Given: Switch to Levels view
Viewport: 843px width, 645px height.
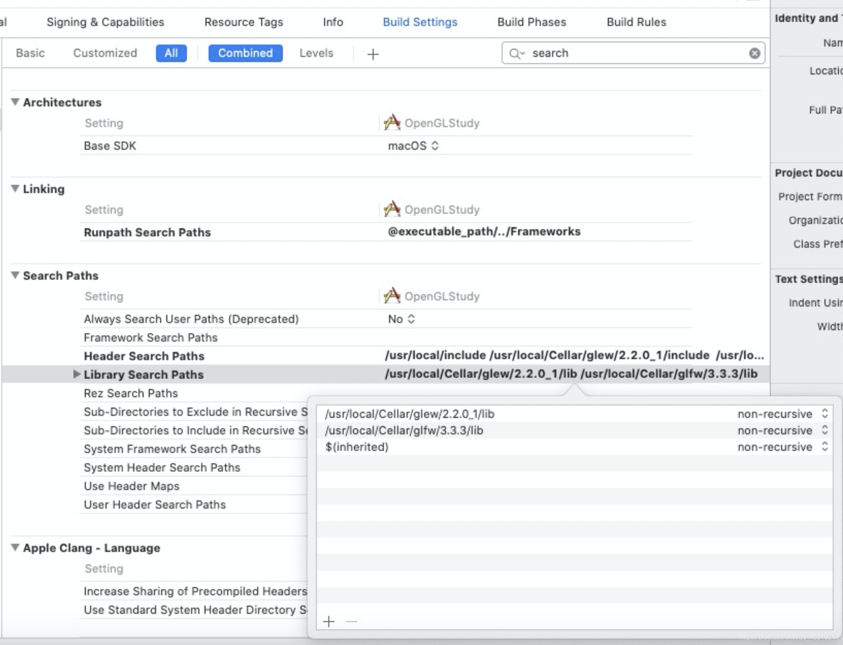Looking at the screenshot, I should pyautogui.click(x=316, y=53).
